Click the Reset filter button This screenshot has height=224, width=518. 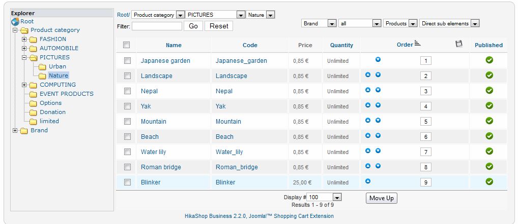pos(219,26)
